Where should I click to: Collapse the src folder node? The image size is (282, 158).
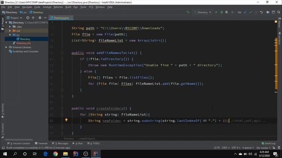point(10,35)
